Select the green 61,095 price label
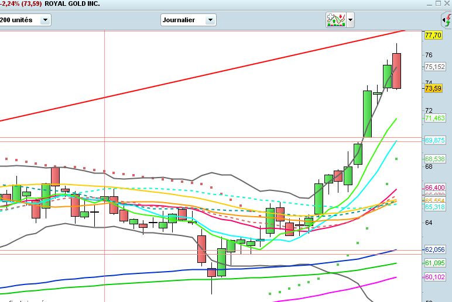The width and height of the screenshot is (452, 302). click(435, 263)
